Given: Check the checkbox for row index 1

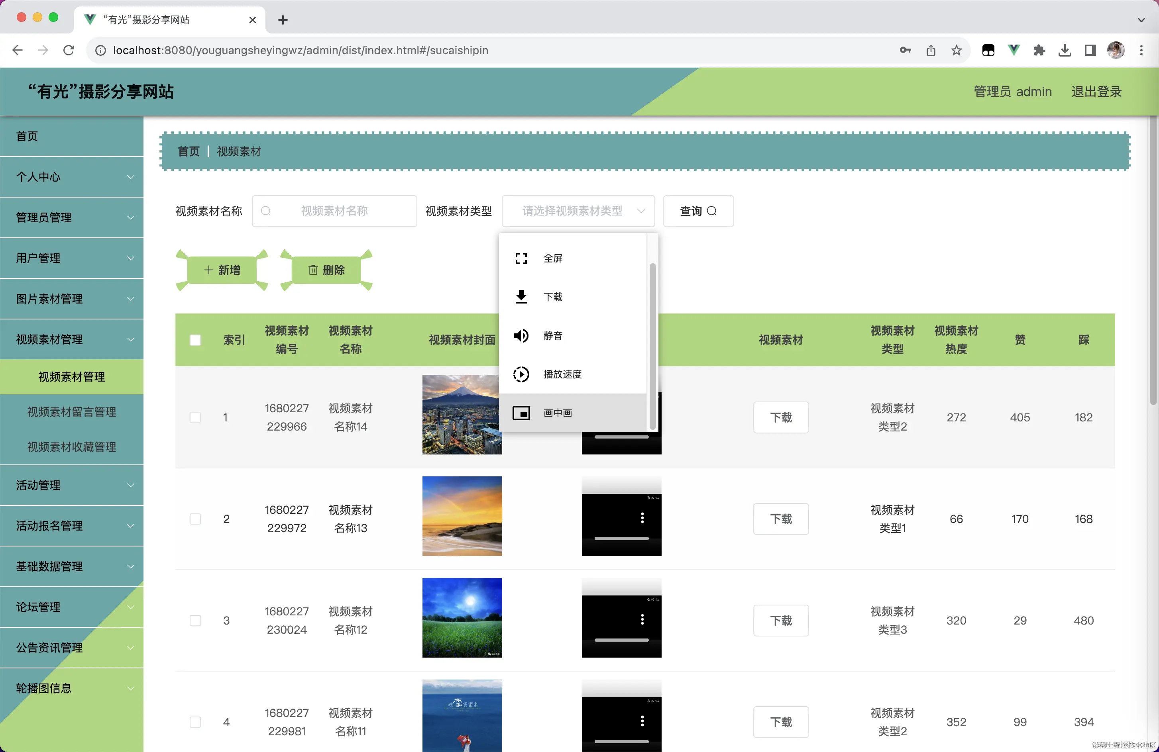Looking at the screenshot, I should pyautogui.click(x=195, y=417).
